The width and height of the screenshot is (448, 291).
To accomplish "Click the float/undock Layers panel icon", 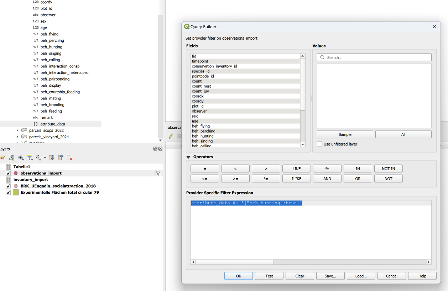I will tap(156, 149).
